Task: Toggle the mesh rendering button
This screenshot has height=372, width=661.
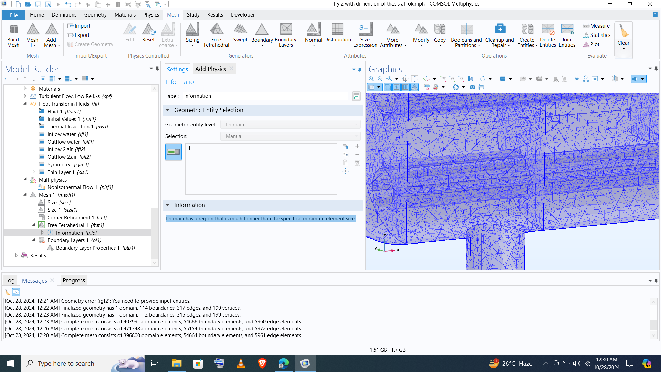Action: [415, 87]
